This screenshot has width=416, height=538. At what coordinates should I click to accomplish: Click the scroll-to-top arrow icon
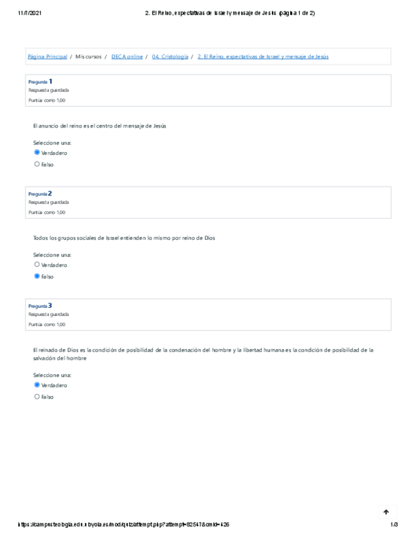[x=386, y=512]
